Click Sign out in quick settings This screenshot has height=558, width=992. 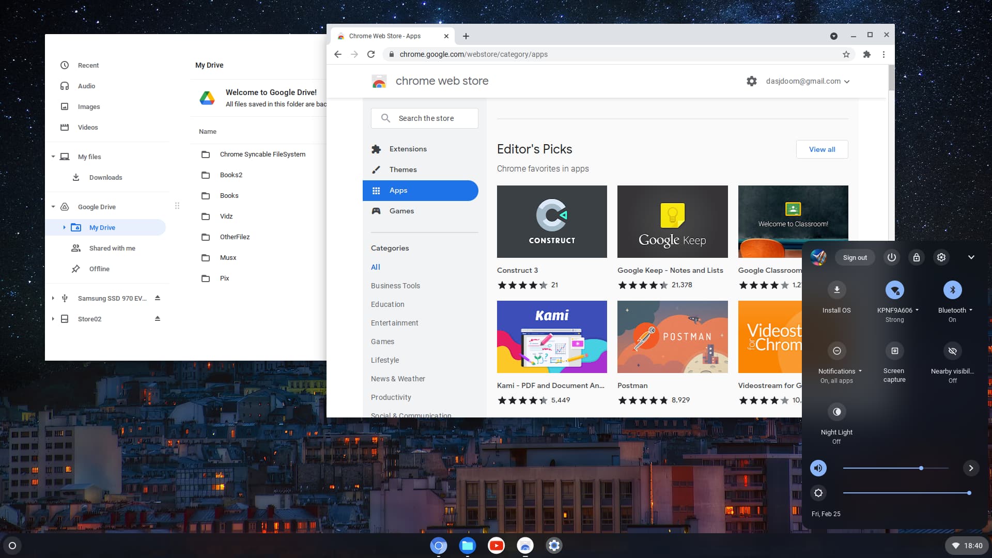[855, 257]
